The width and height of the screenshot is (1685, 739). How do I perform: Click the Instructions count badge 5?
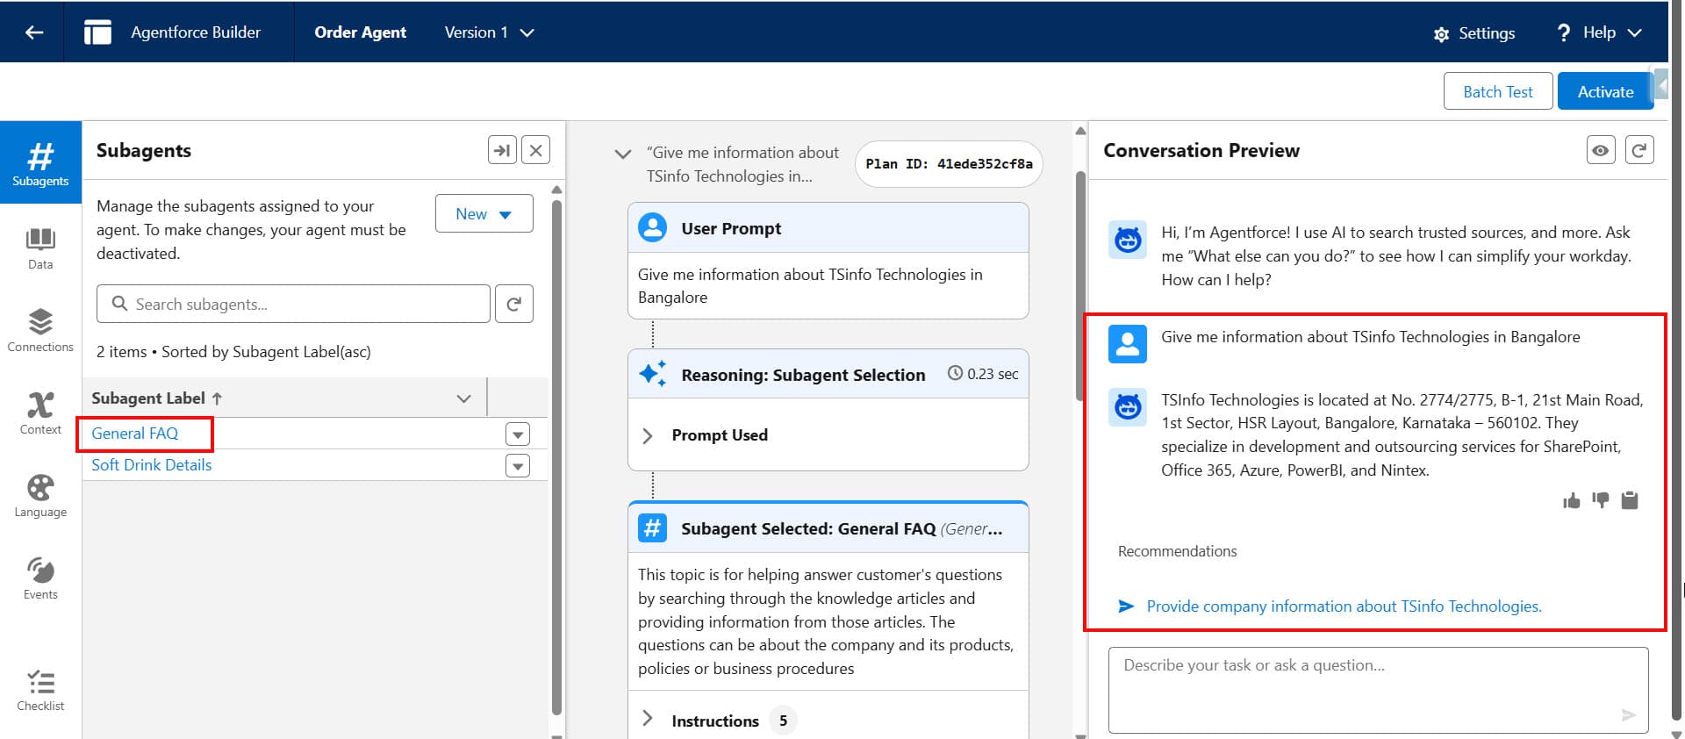(x=783, y=721)
